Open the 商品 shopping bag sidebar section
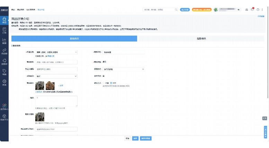The height and width of the screenshot is (148, 269). tap(4, 20)
